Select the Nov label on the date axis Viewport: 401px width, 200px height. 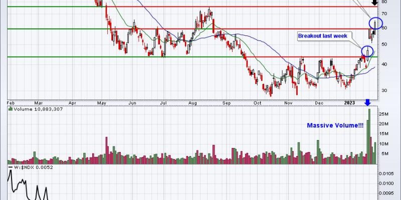click(288, 102)
